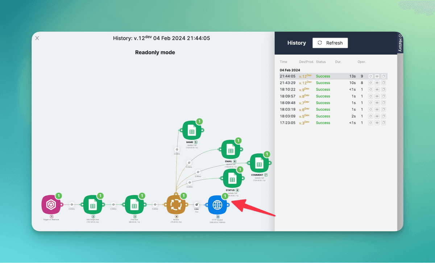Click the Trigger on Webhook node

pos(51,205)
